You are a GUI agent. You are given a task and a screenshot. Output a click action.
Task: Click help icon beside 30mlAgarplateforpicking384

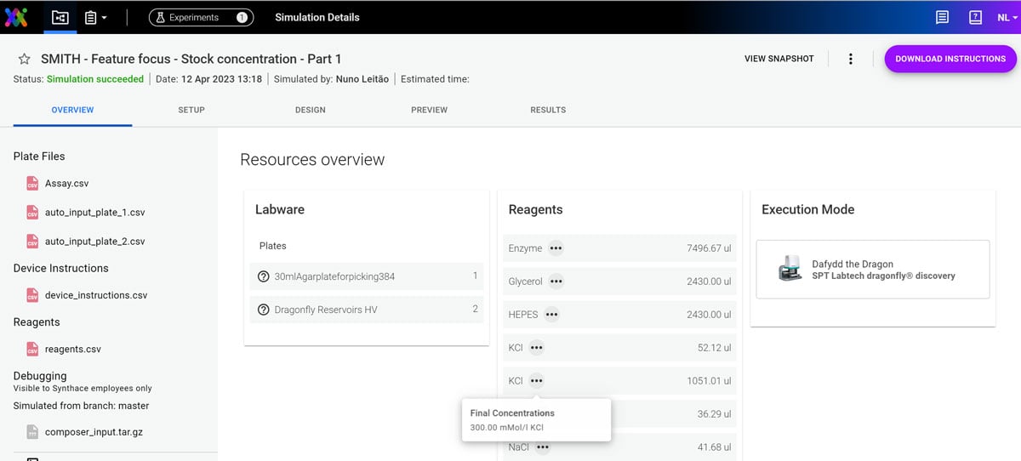coord(264,276)
